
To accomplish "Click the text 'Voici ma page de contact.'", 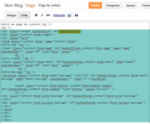I will coord(22,24).
